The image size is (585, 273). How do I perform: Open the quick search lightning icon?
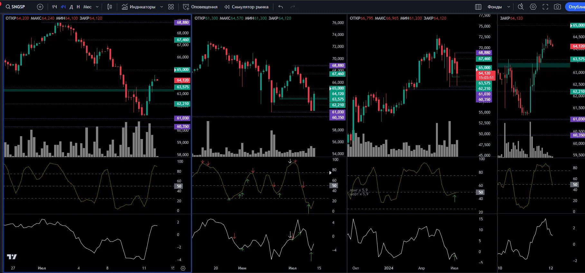point(521,7)
